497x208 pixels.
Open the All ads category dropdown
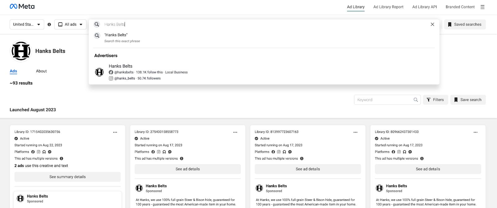[70, 25]
